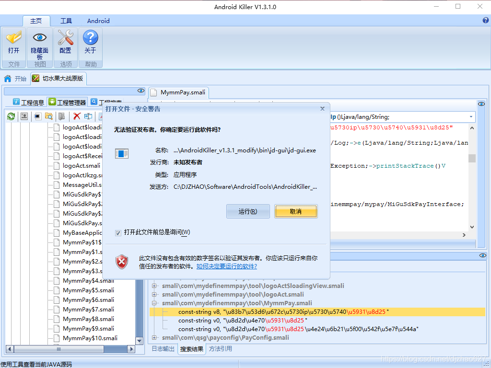The width and height of the screenshot is (491, 368).
Task: Click the gray books icon in project toolbar
Action: (x=62, y=116)
